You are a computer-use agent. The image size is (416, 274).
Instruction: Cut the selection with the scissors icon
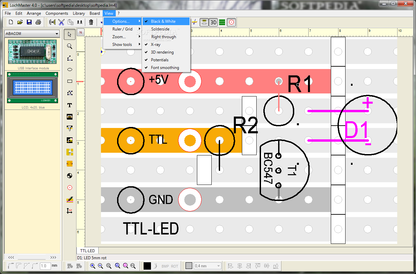pyautogui.click(x=61, y=22)
